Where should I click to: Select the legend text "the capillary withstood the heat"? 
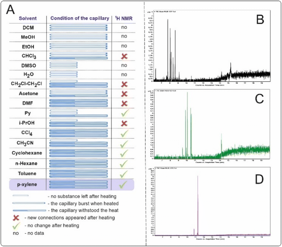tap(85, 210)
